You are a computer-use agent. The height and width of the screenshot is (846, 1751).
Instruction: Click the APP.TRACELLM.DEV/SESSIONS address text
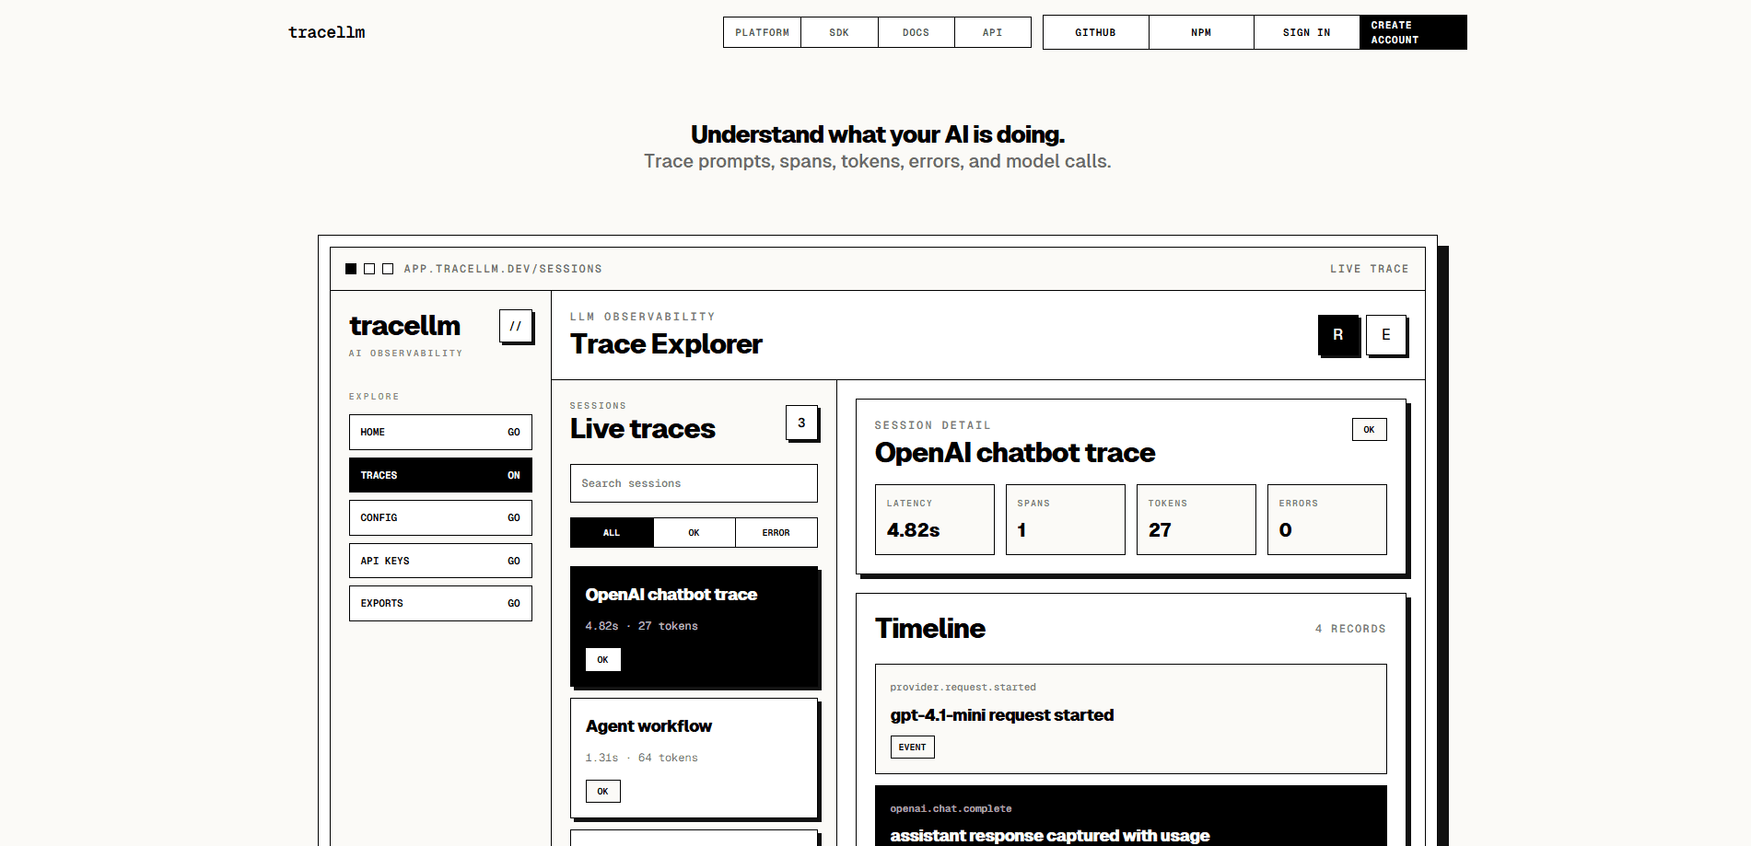pyautogui.click(x=503, y=269)
